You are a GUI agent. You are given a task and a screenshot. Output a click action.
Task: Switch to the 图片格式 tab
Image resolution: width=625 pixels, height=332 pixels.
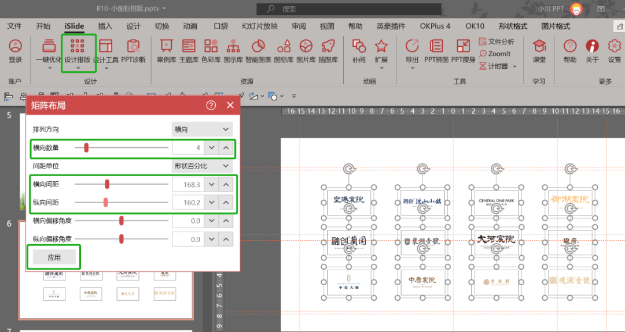[556, 26]
